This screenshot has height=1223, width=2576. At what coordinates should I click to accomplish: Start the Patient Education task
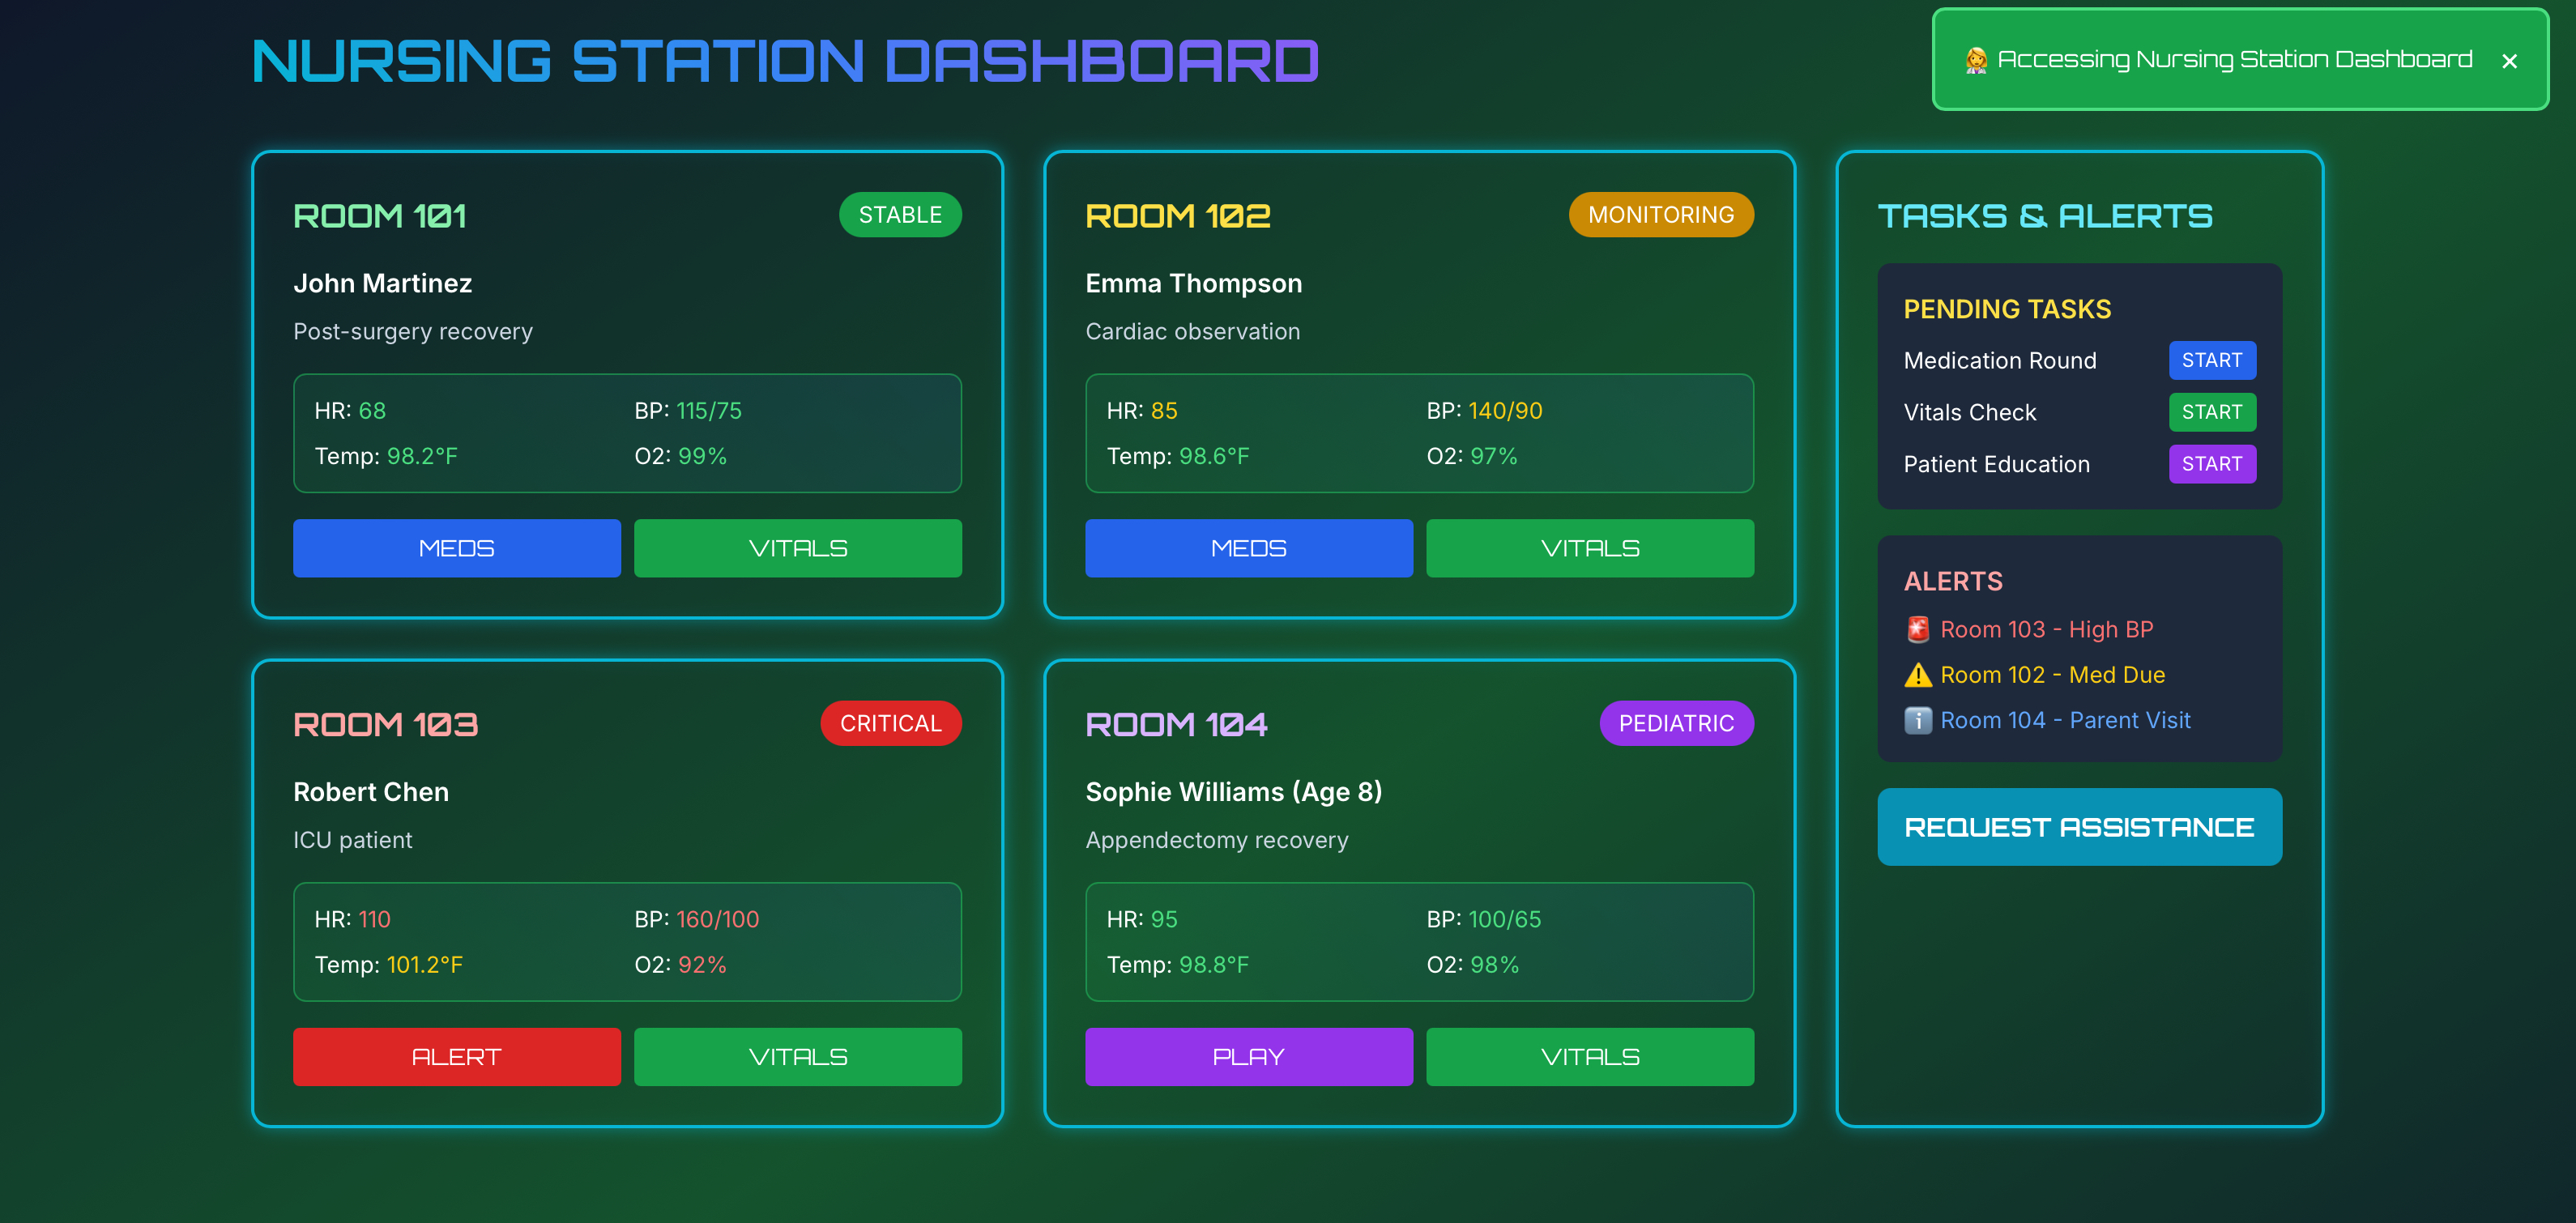point(2211,464)
